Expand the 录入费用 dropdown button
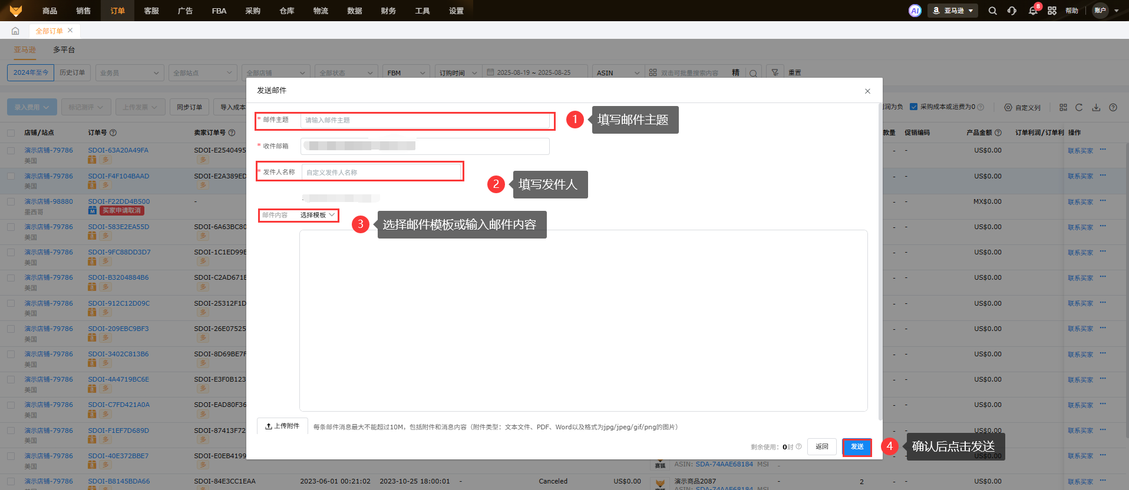Viewport: 1129px width, 490px height. click(x=32, y=107)
